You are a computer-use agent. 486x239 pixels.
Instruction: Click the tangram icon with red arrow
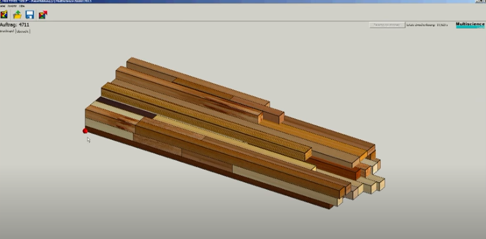43,14
